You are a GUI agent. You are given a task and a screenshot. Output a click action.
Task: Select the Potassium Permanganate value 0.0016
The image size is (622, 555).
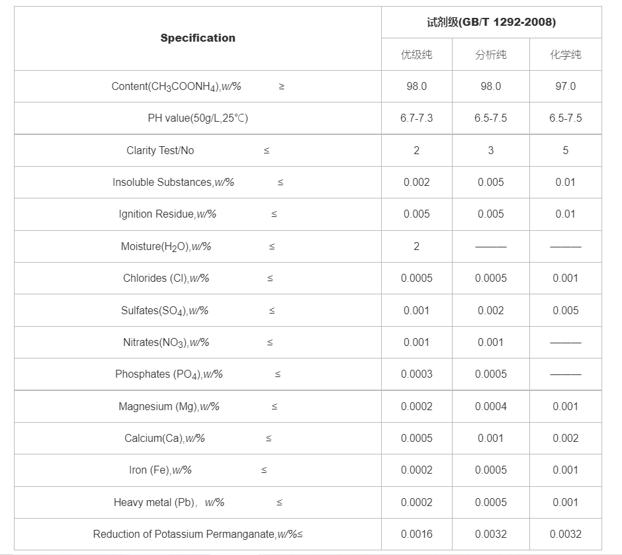pyautogui.click(x=416, y=534)
